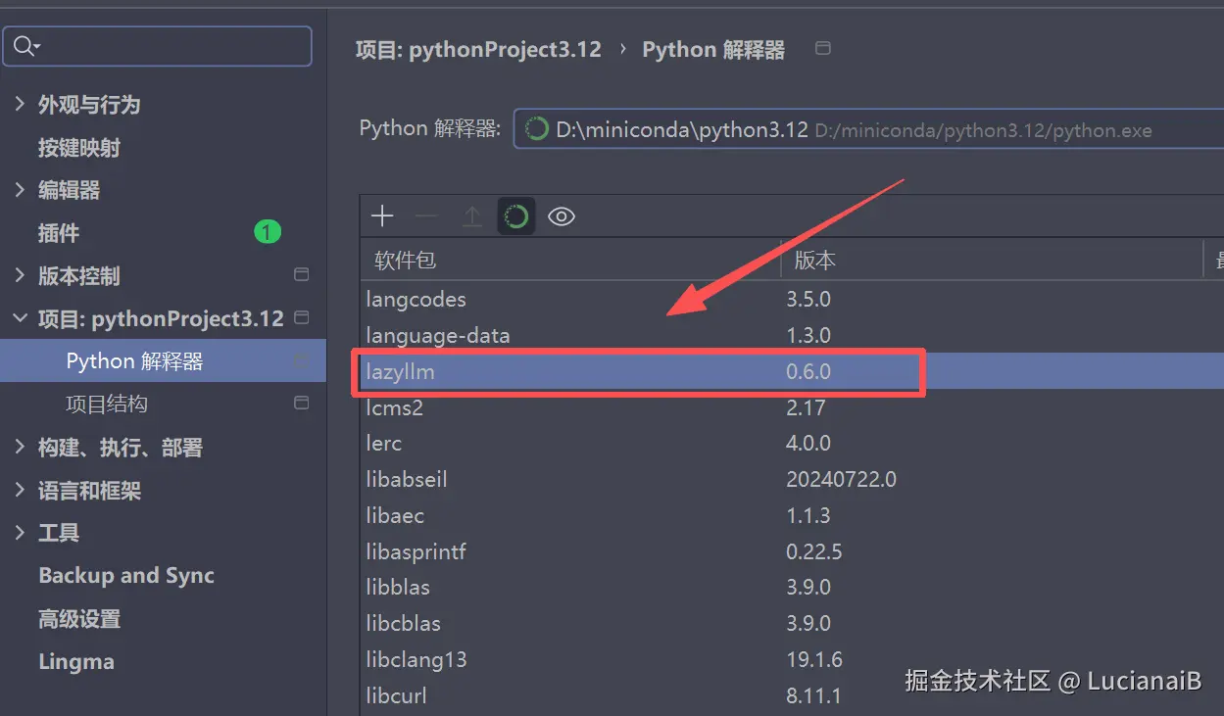Screen dimensions: 1224x716
Task: Open the 插件 settings page
Action: click(59, 233)
